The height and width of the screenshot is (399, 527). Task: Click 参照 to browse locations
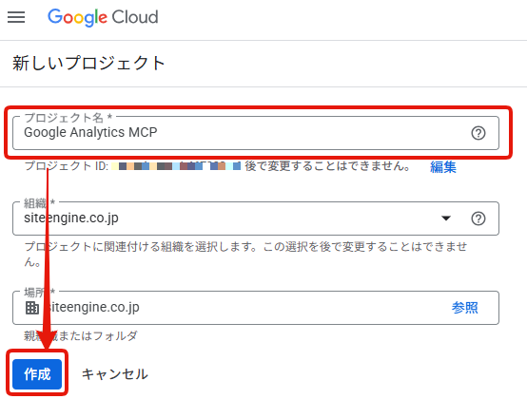[x=464, y=308]
